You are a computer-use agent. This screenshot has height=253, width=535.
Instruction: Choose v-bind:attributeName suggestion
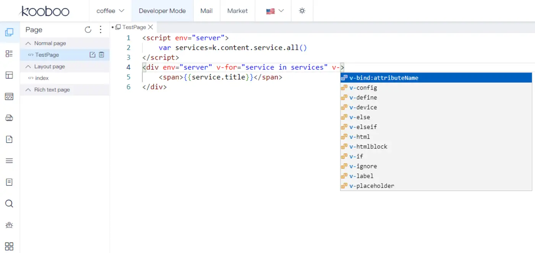[436, 78]
